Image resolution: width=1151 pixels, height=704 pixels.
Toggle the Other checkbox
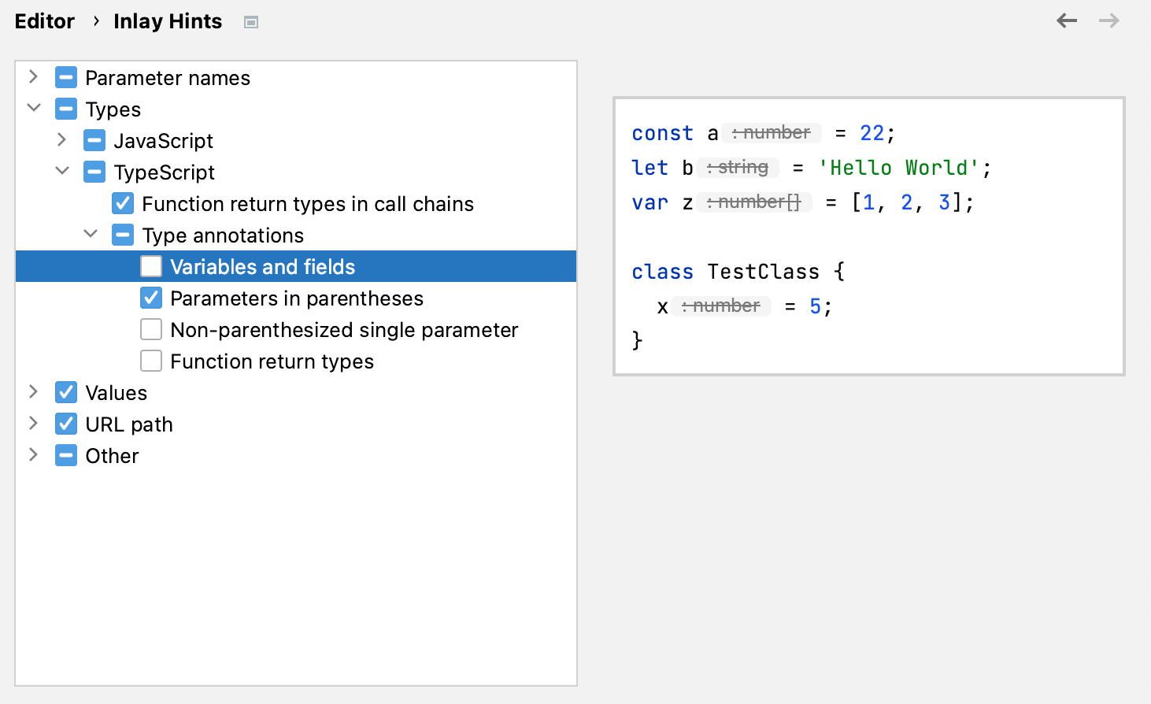click(66, 455)
